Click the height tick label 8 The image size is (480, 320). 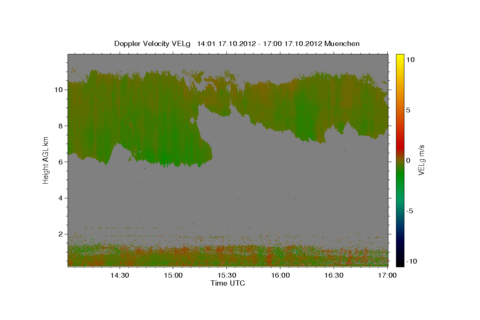[61, 126]
